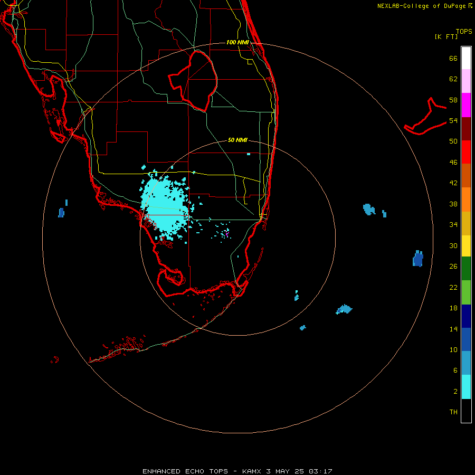Select the light pink 62 kft swatch
The image size is (475, 475).
466,81
